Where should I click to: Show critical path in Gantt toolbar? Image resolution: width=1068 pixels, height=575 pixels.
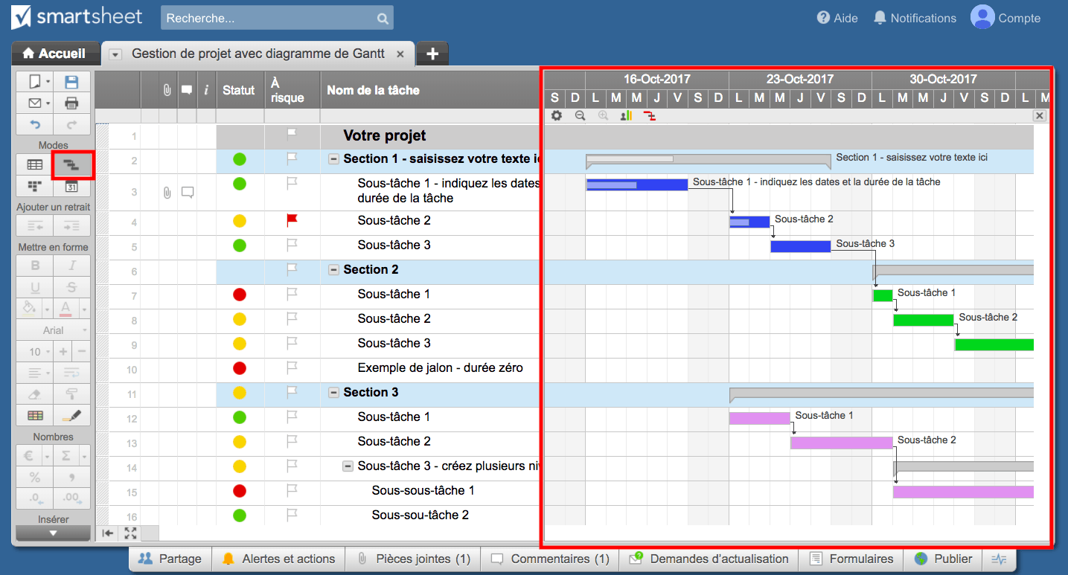click(x=650, y=115)
